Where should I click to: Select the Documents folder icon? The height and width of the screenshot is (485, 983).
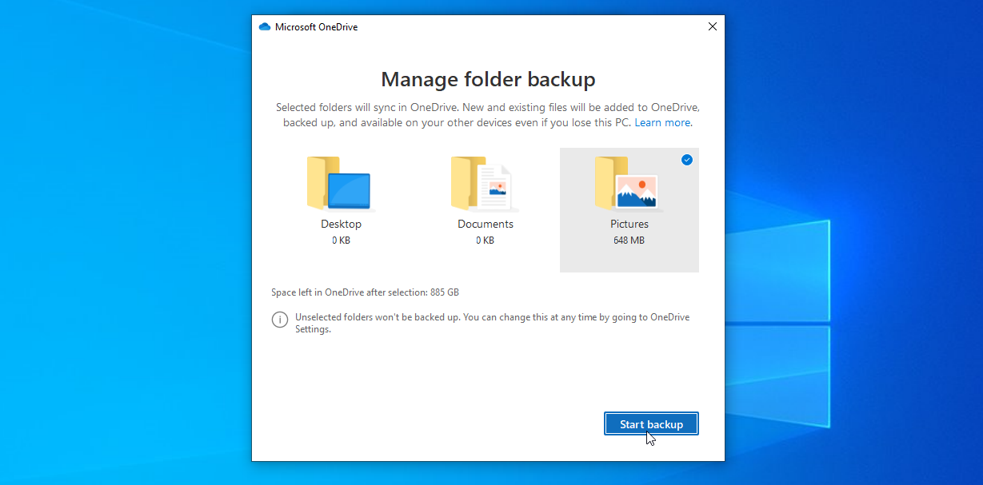tap(482, 184)
